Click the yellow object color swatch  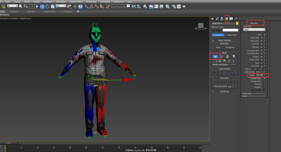pos(237,23)
